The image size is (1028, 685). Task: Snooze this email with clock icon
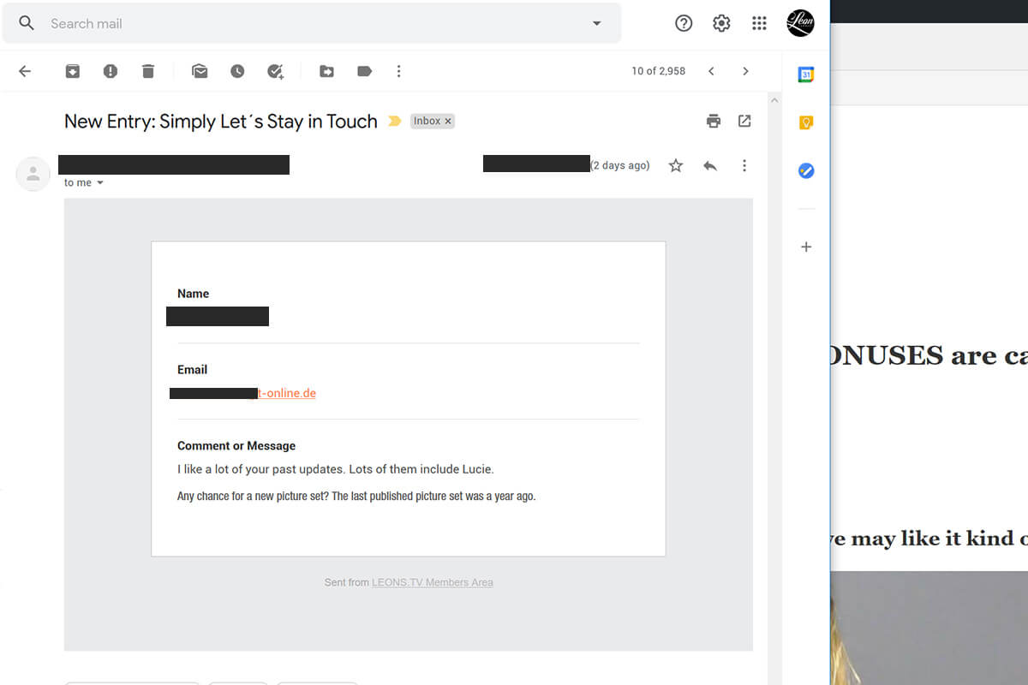pyautogui.click(x=237, y=71)
